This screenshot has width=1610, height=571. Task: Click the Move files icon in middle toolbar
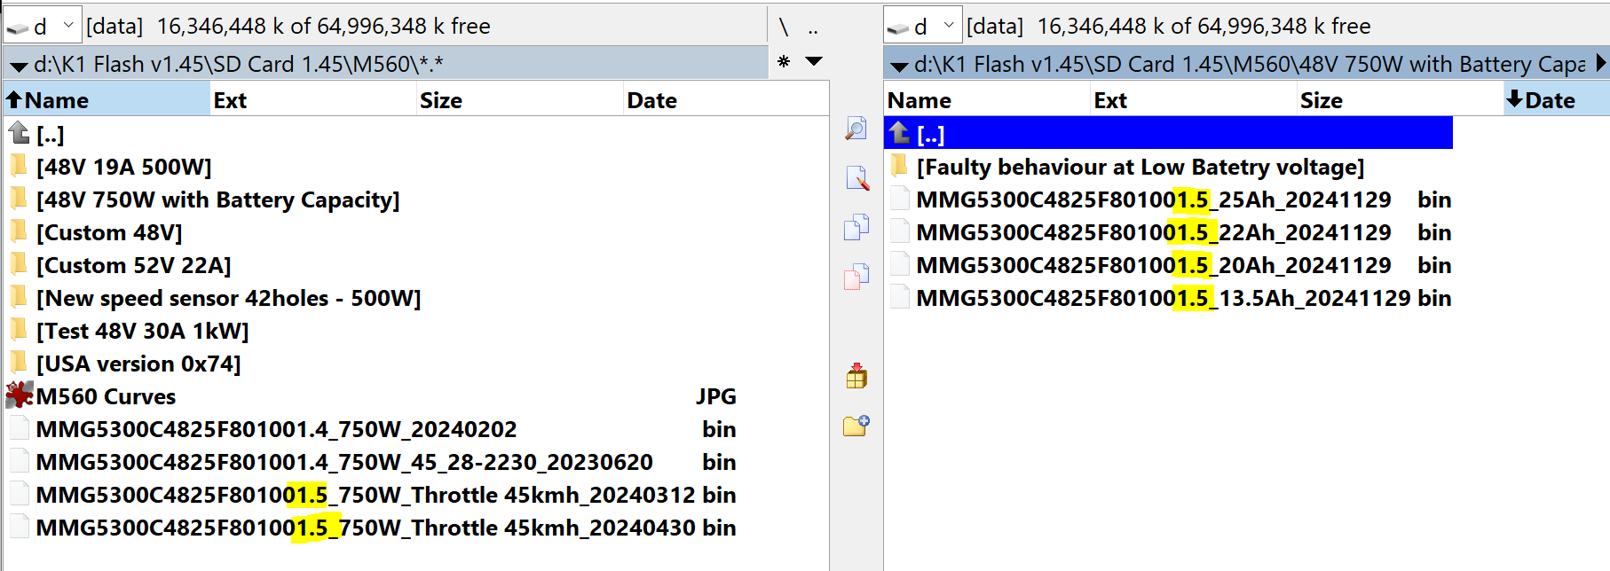[856, 277]
